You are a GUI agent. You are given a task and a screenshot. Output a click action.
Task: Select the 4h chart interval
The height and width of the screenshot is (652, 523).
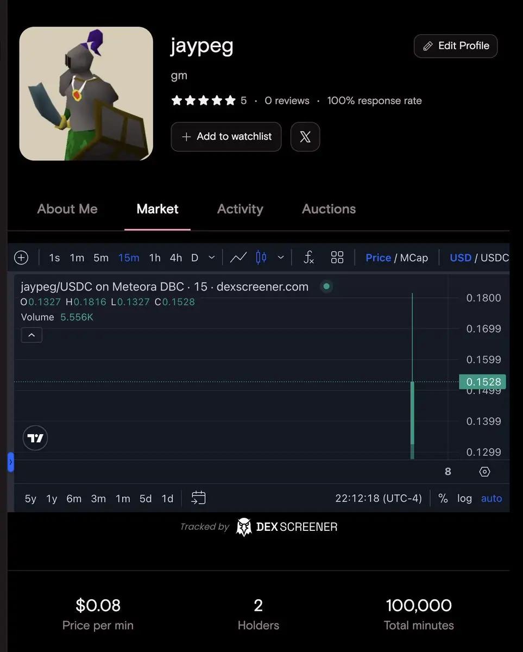176,258
